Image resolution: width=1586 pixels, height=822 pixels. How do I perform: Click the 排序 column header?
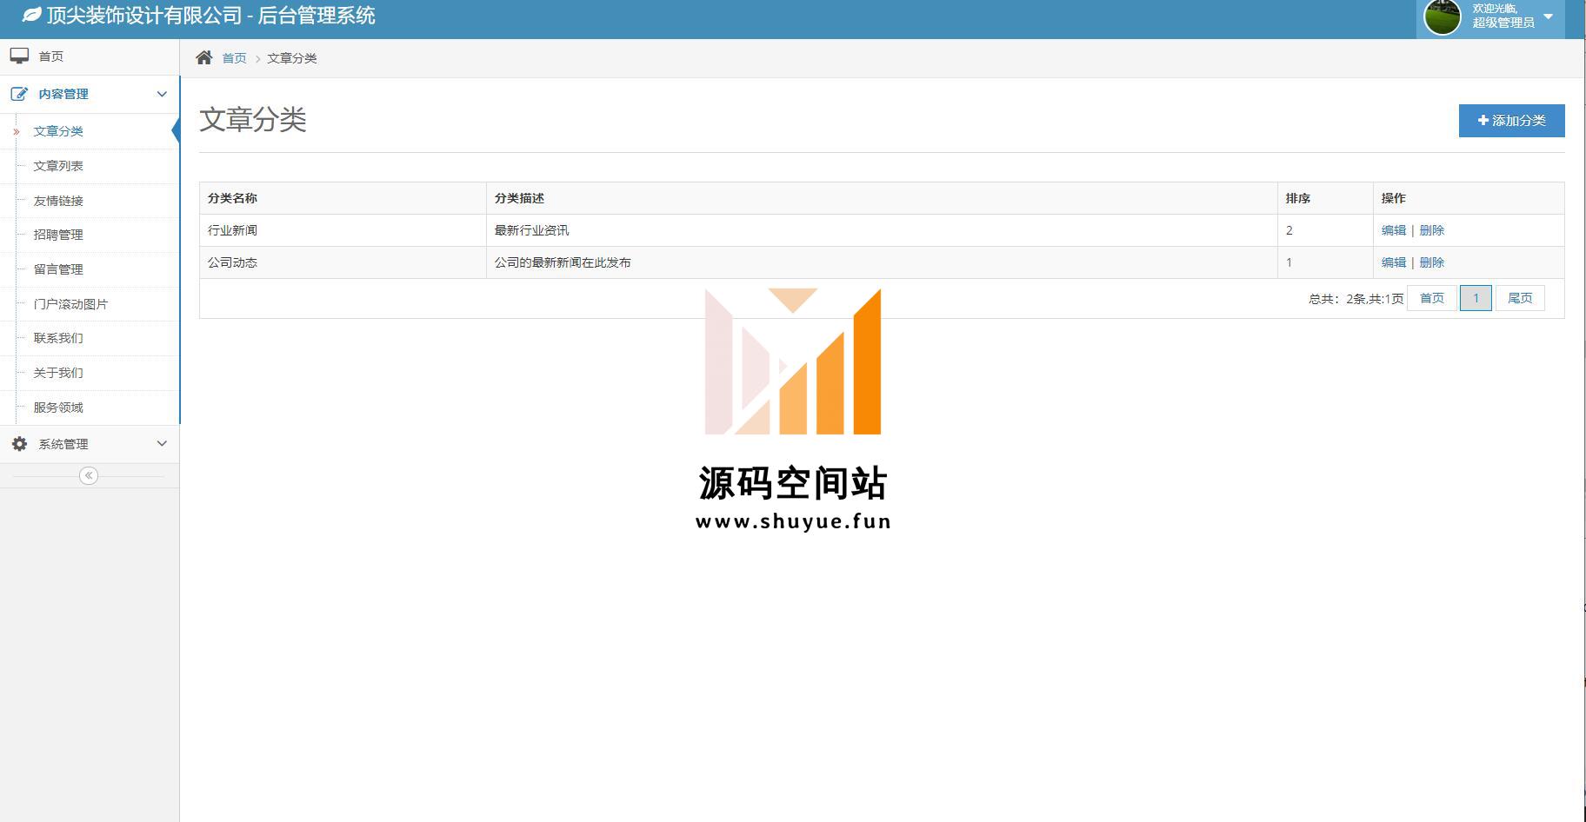[1325, 198]
